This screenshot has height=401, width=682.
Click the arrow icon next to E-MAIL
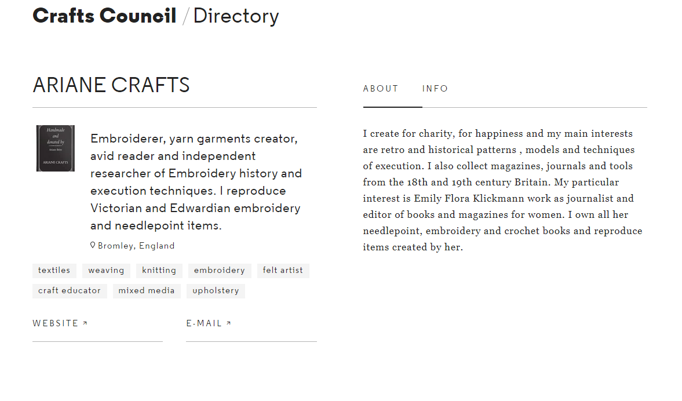point(229,323)
